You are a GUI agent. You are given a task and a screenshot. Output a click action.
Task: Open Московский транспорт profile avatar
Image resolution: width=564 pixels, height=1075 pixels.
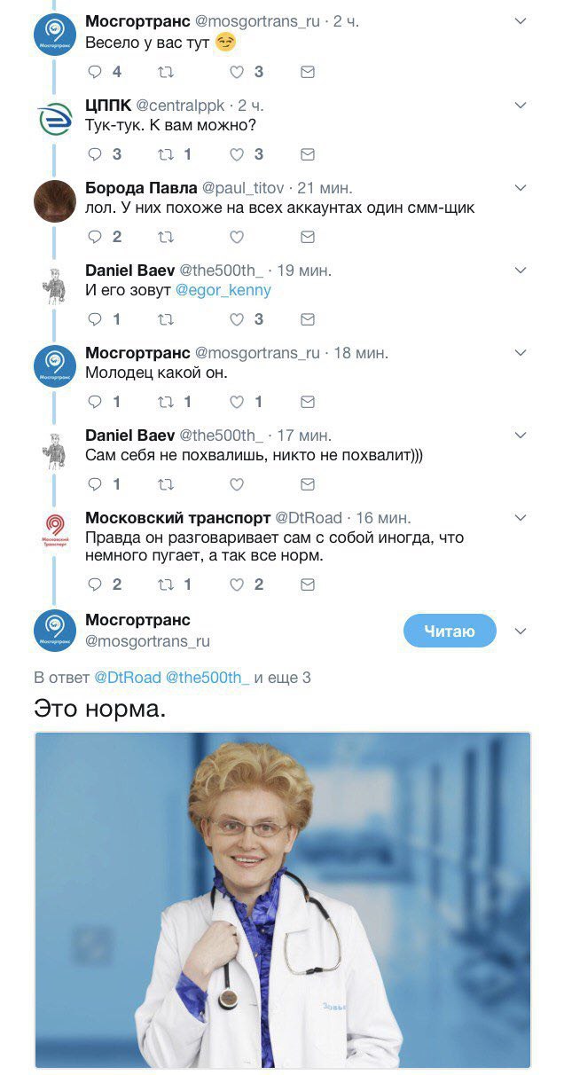(x=55, y=530)
